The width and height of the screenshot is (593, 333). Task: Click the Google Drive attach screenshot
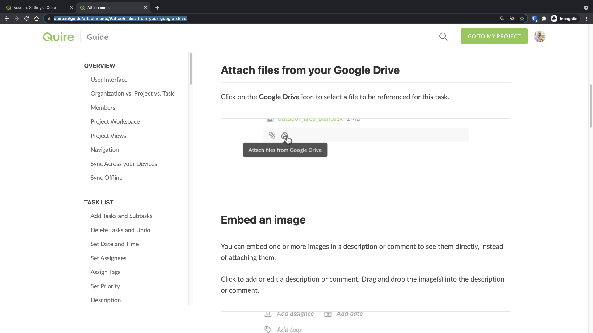366,143
